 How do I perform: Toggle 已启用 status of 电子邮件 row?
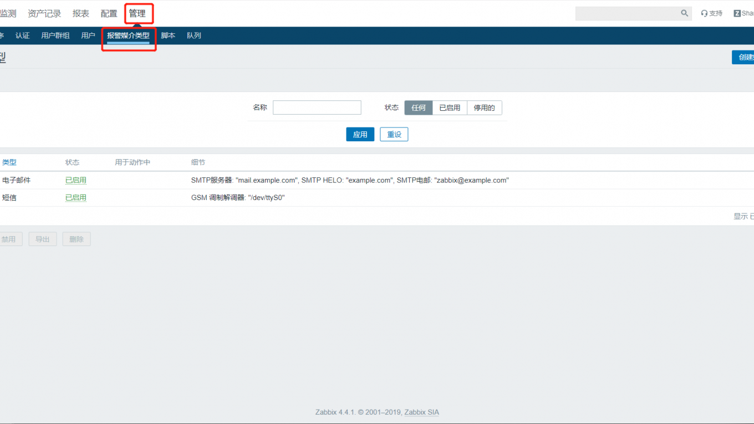[76, 180]
